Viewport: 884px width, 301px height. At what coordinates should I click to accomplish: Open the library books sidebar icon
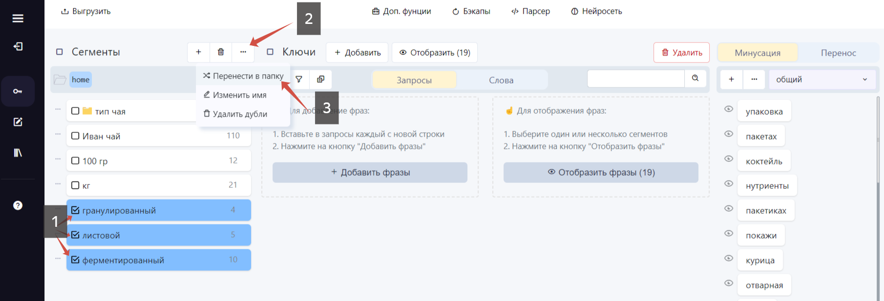[18, 153]
